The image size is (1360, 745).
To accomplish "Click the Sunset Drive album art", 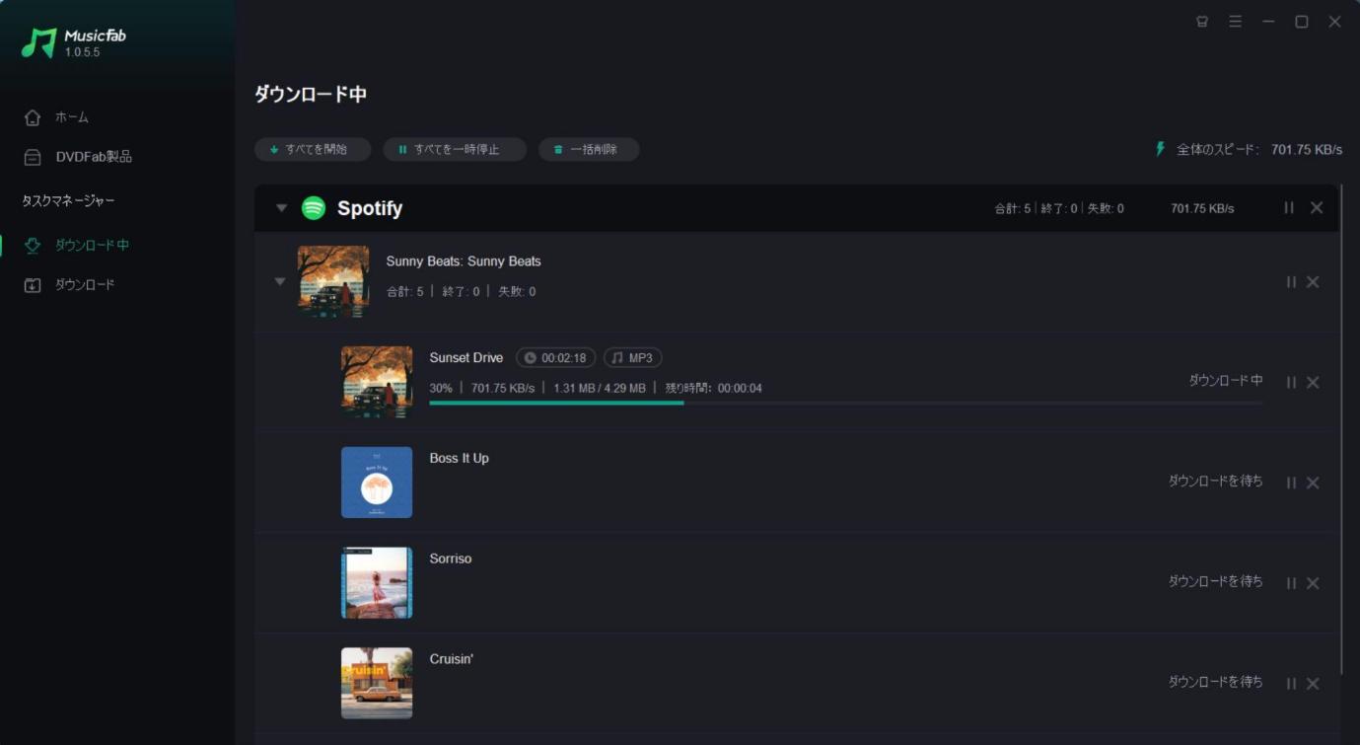I will click(377, 382).
